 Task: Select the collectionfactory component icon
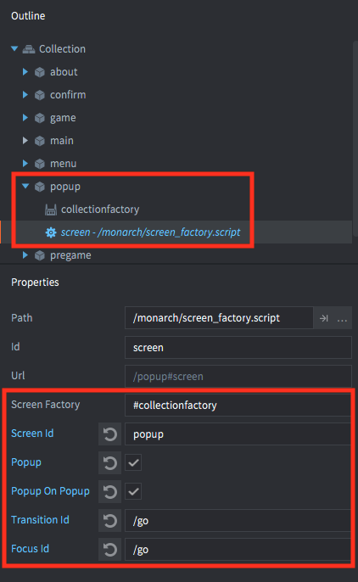click(51, 210)
